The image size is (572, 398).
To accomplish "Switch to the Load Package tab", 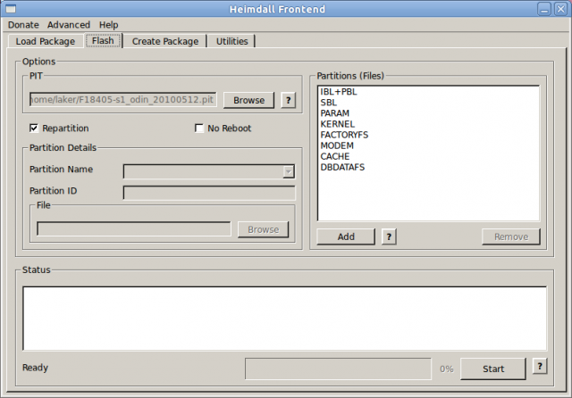I will pyautogui.click(x=46, y=41).
